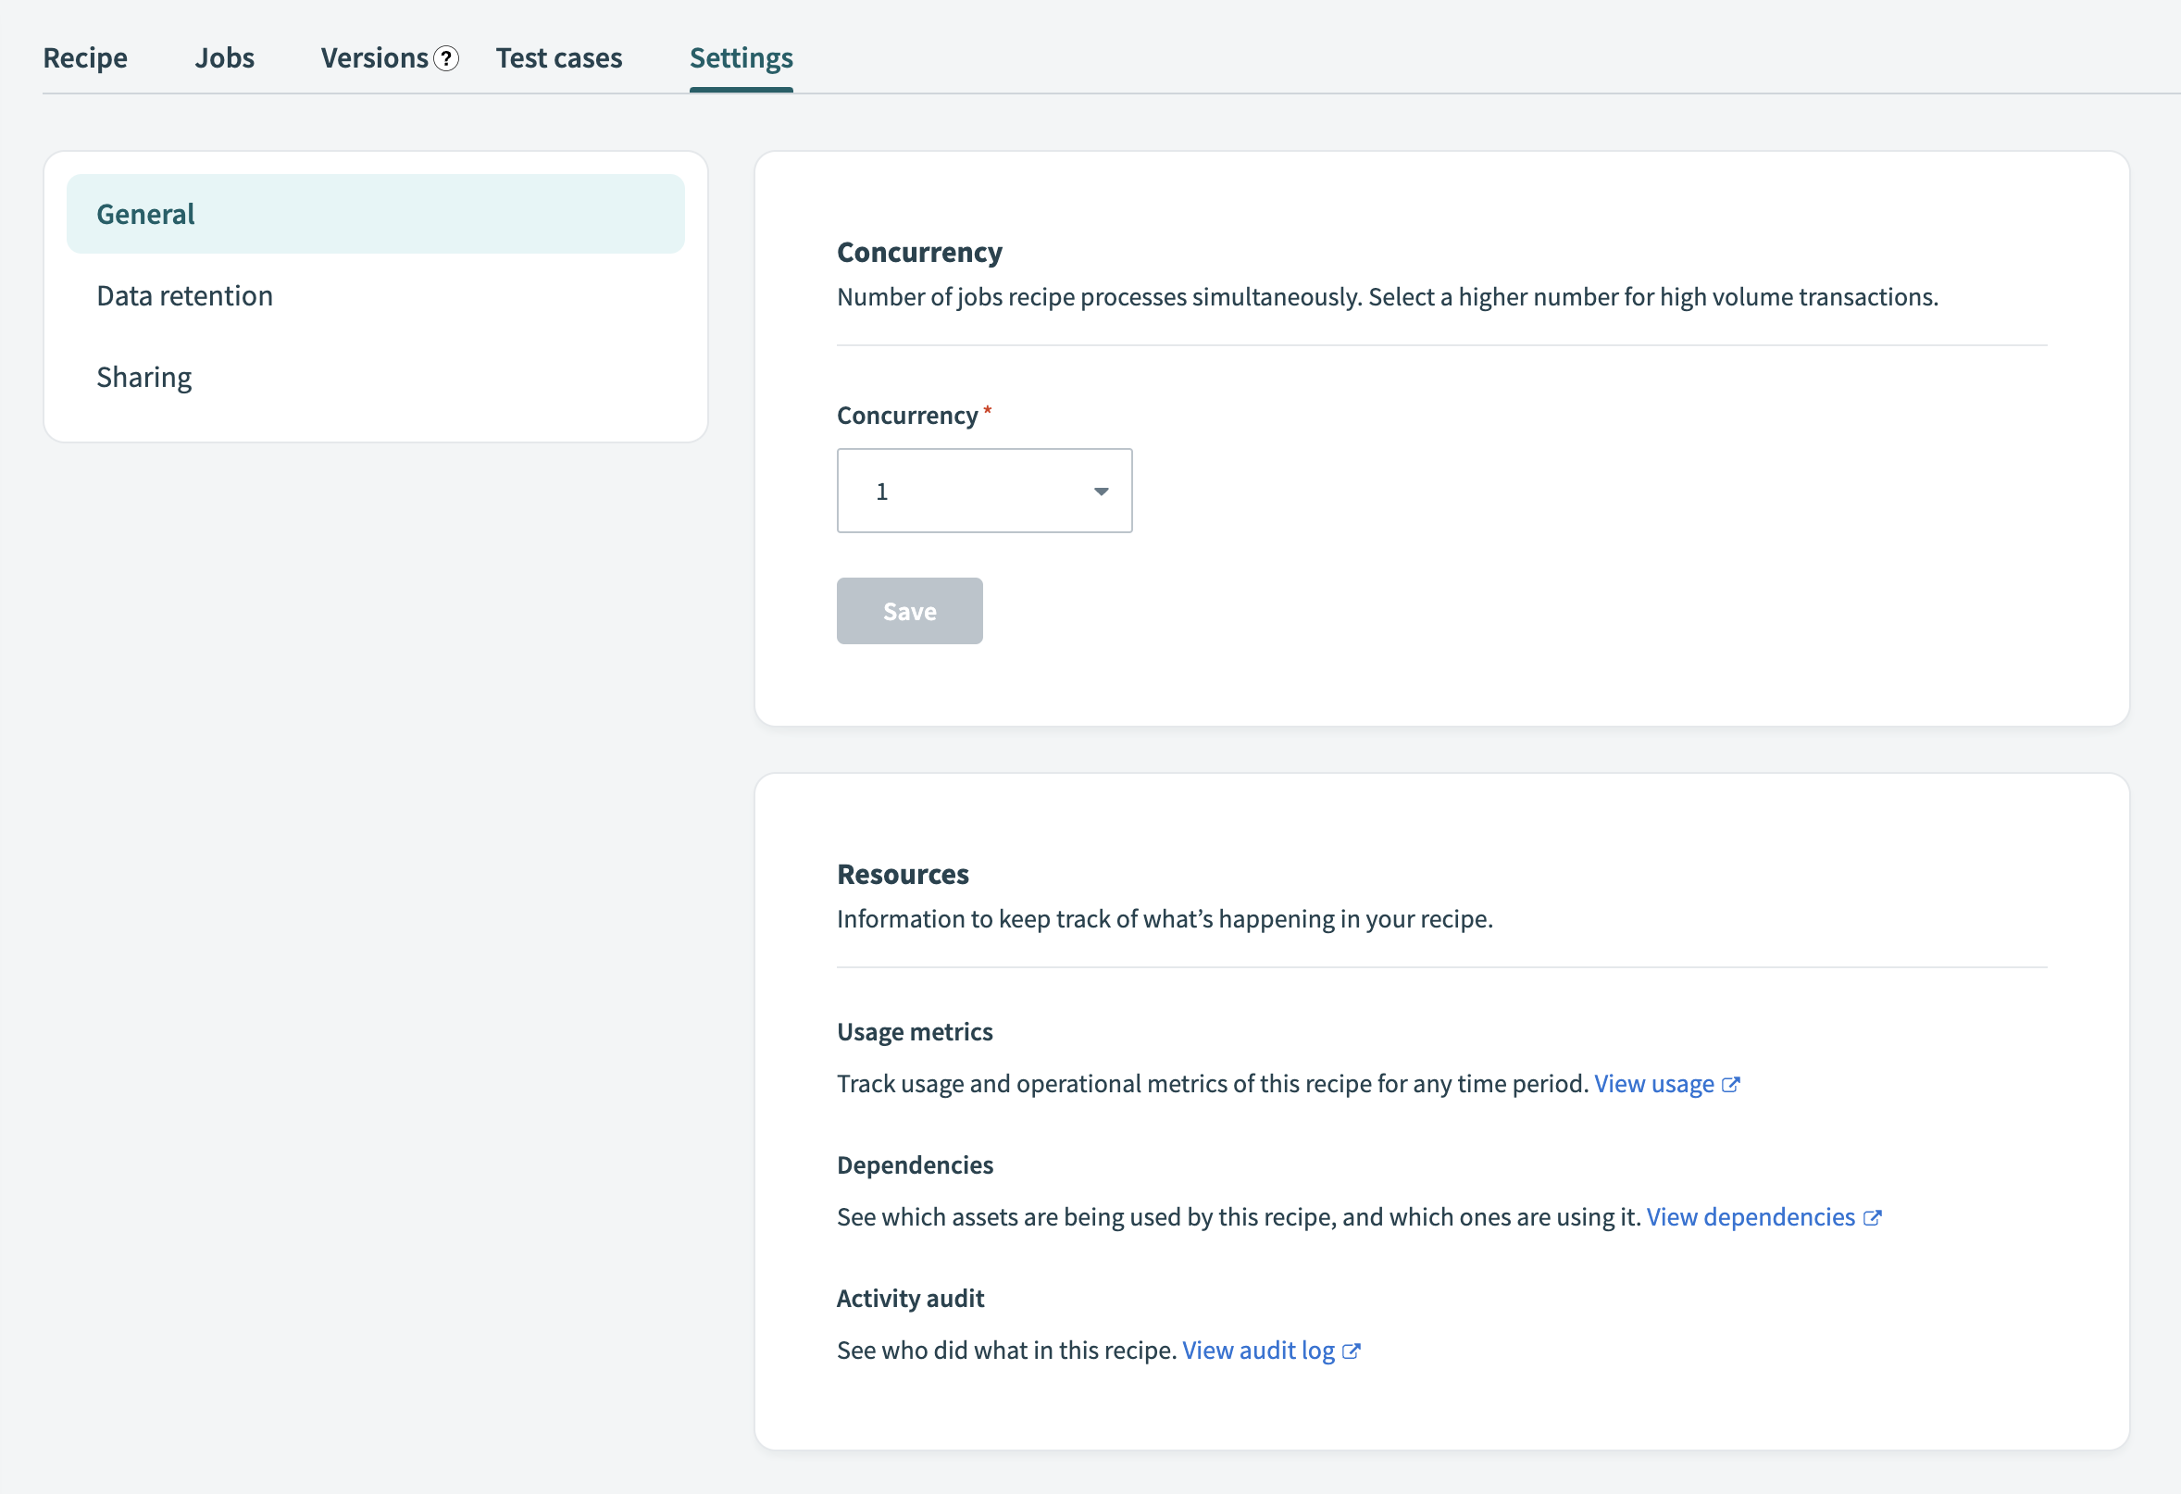Click the Concurrency section heading

[x=918, y=253]
